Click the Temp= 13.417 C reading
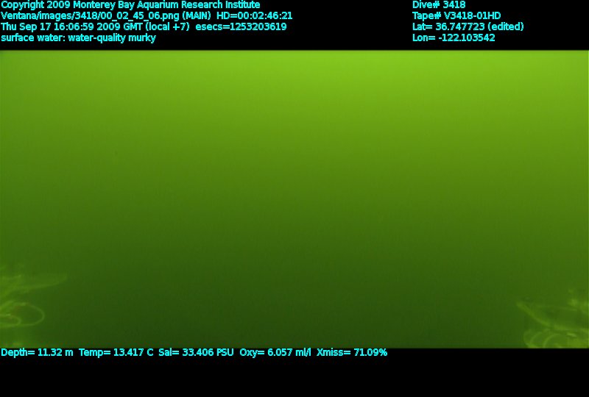The width and height of the screenshot is (589, 397). click(116, 353)
